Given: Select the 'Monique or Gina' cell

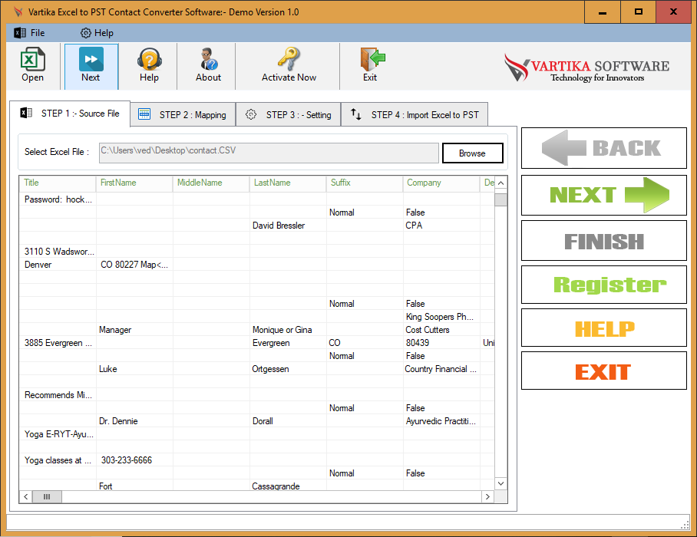Looking at the screenshot, I should (288, 330).
